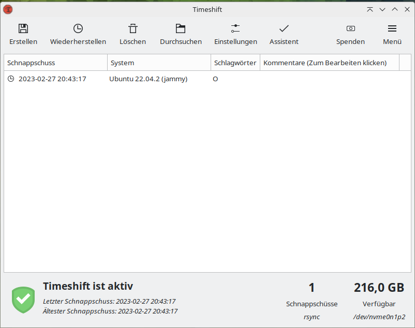This screenshot has height=328, width=415.
Task: Minimize the Timeshift window
Action: pyautogui.click(x=382, y=9)
